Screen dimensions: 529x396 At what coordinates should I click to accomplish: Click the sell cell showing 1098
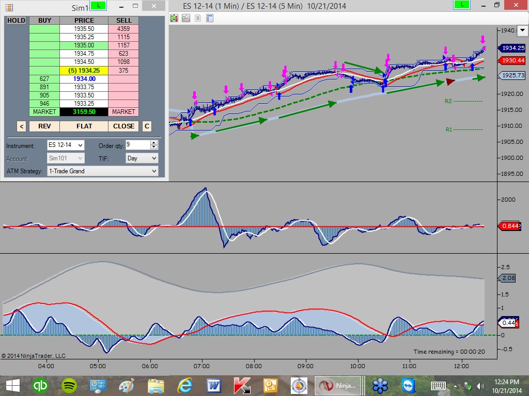point(123,62)
